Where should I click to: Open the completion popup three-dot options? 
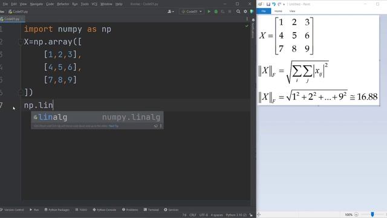tap(161, 126)
